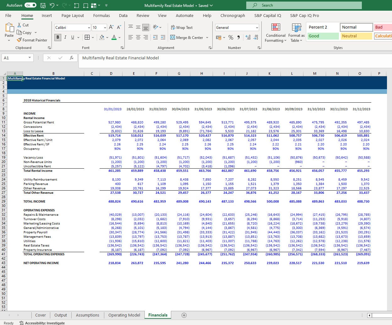Toggle Wrap Text for the selection
This screenshot has height=325, width=392.
pyautogui.click(x=181, y=27)
